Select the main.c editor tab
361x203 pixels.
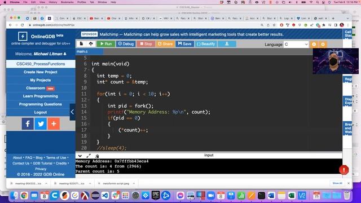pos(89,51)
